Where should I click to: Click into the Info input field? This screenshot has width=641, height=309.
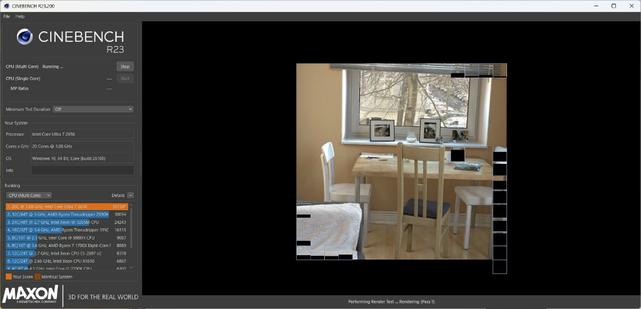[x=82, y=170]
